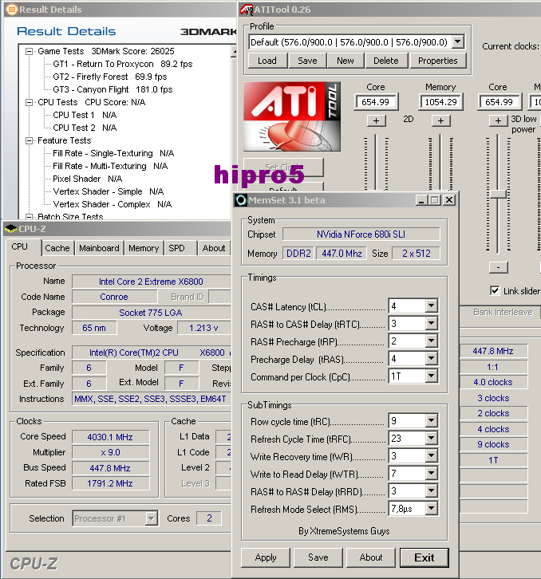This screenshot has width=541, height=579.
Task: Increase the 2D core clock with plus button
Action: click(376, 120)
